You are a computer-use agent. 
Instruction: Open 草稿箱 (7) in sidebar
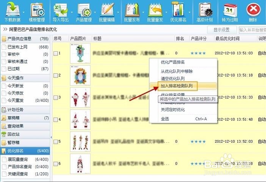(x=25, y=118)
